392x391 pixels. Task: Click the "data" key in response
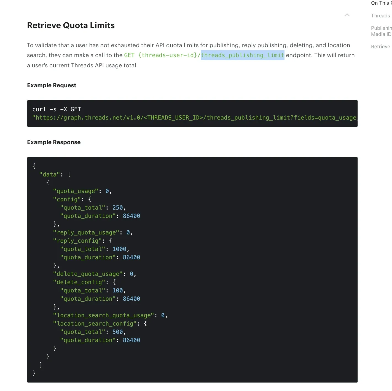[50, 175]
